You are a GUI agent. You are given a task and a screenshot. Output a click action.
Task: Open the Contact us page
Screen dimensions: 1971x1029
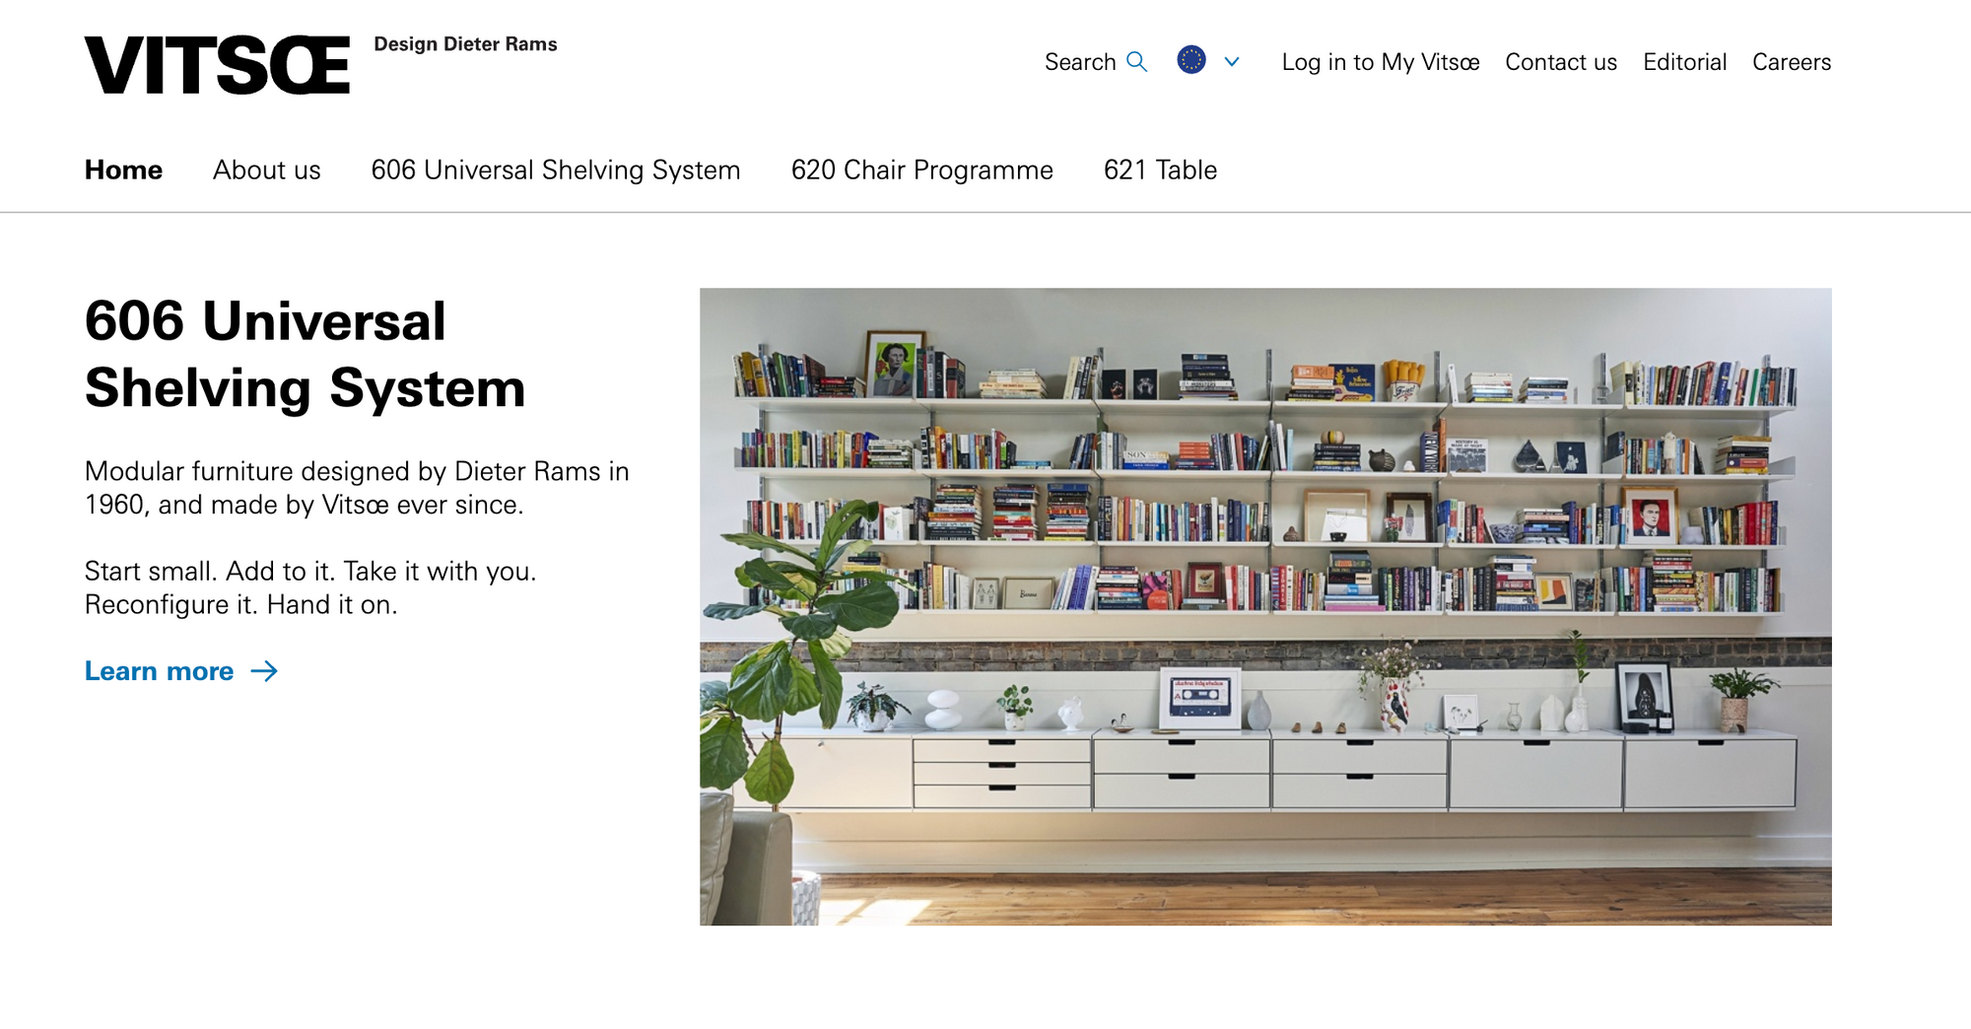click(x=1561, y=62)
